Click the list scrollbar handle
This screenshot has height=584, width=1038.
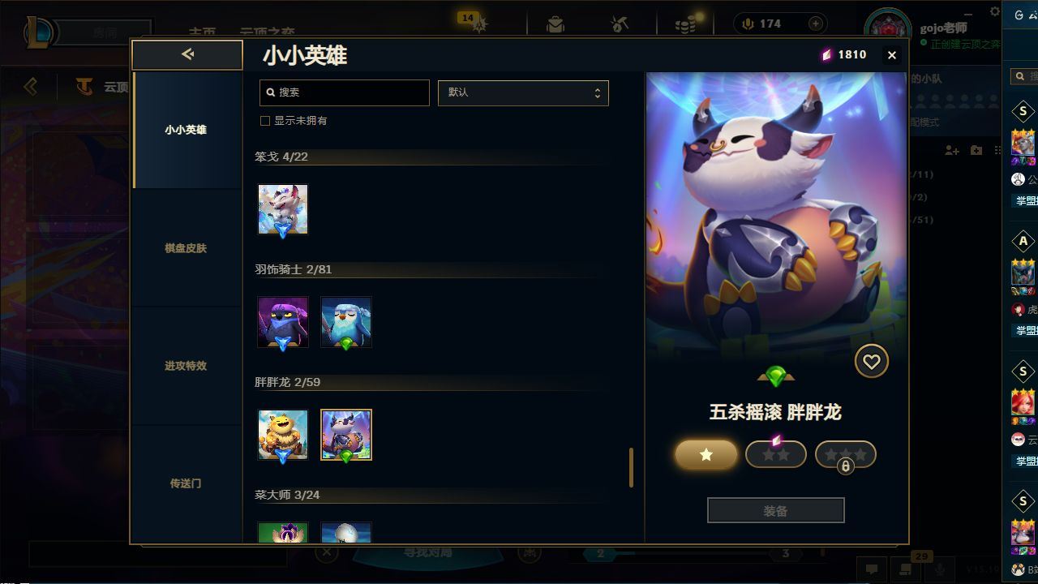(x=631, y=468)
